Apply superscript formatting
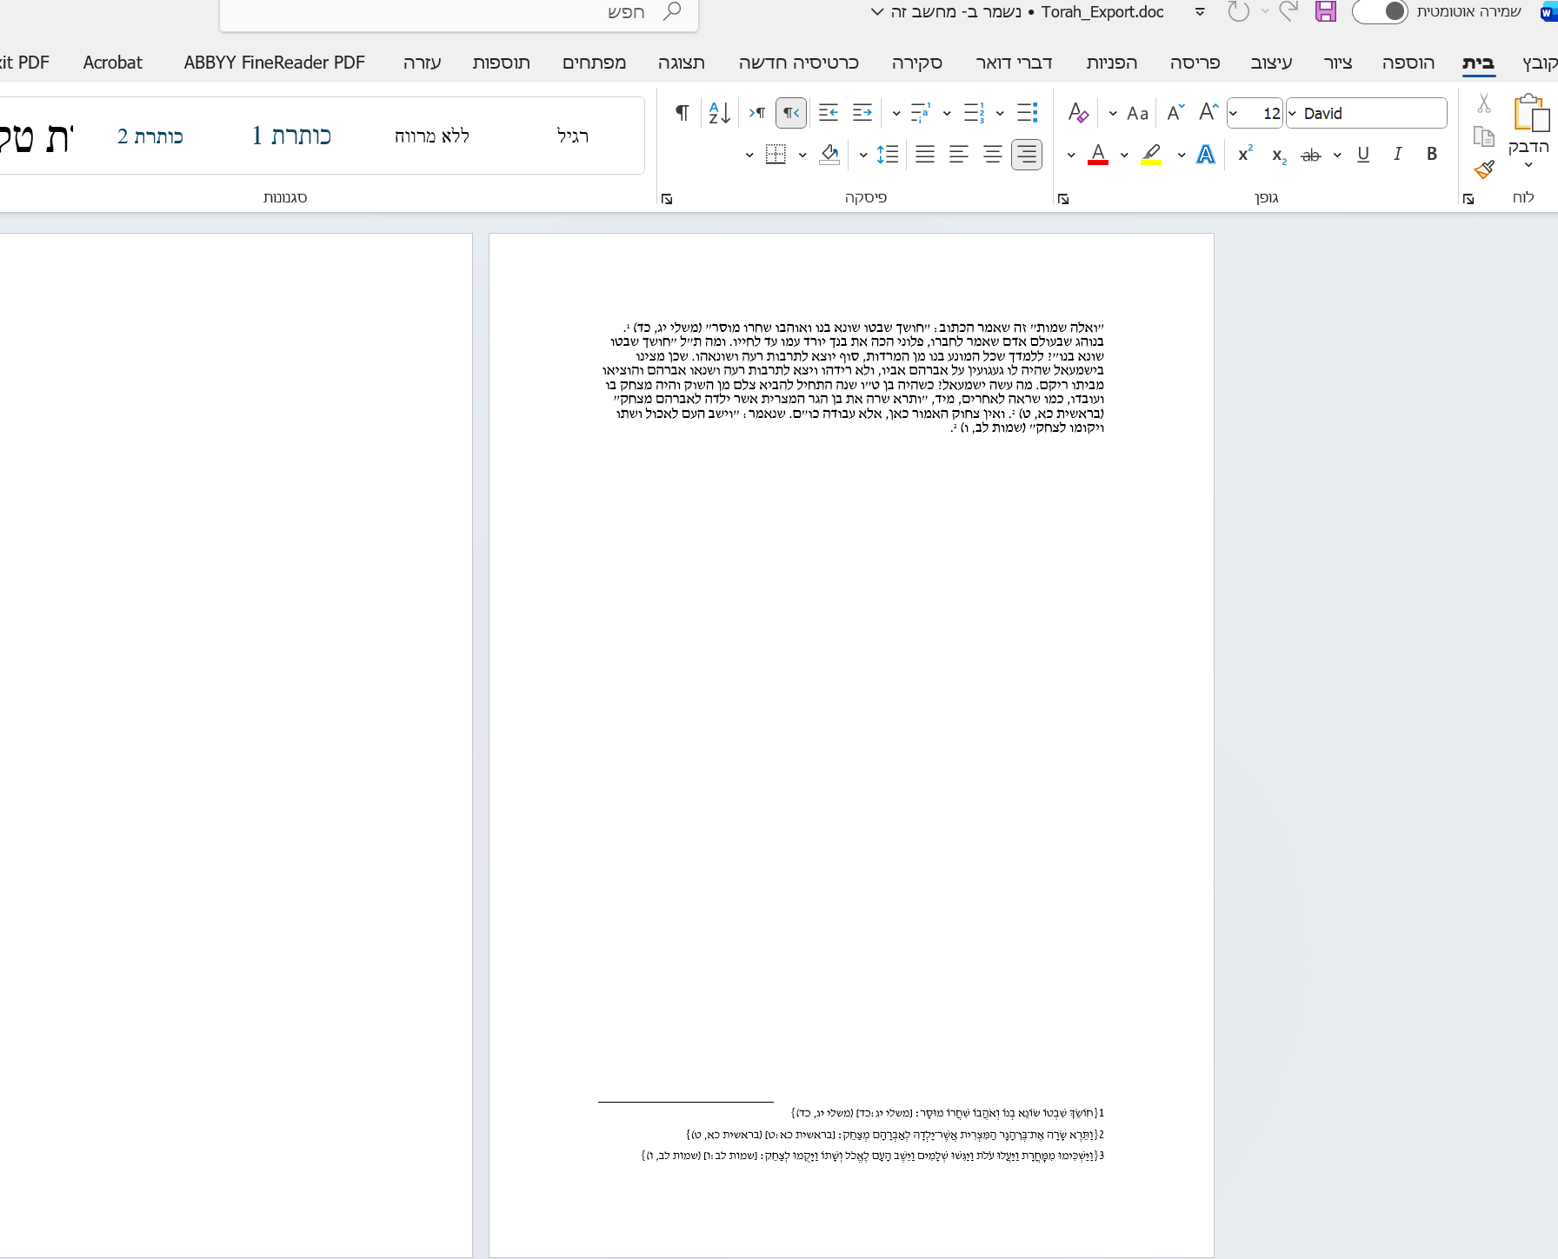The width and height of the screenshot is (1558, 1259). (x=1245, y=154)
